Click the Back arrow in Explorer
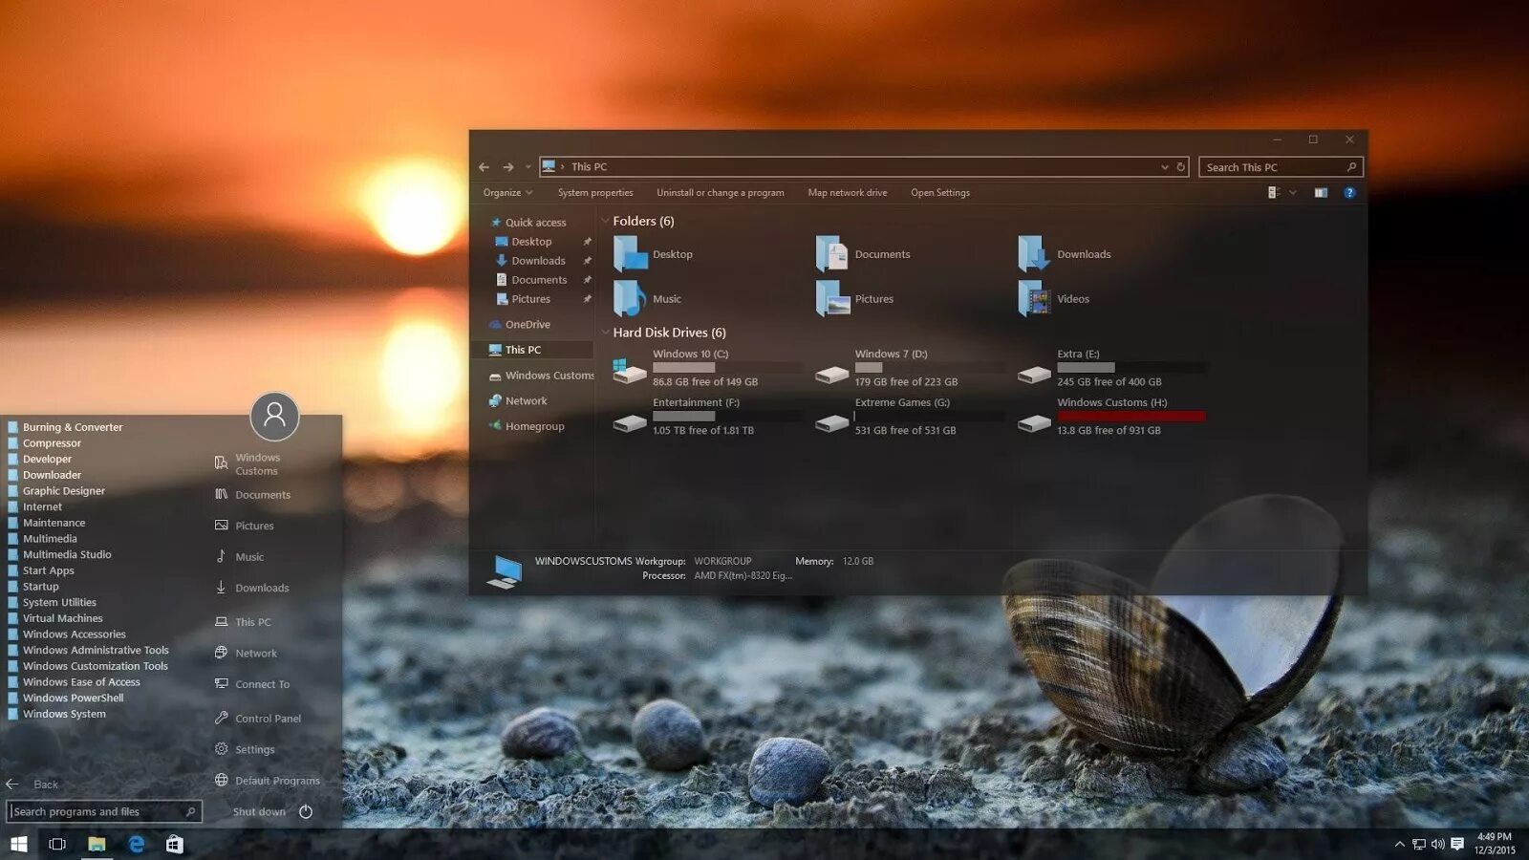1529x860 pixels. [484, 167]
